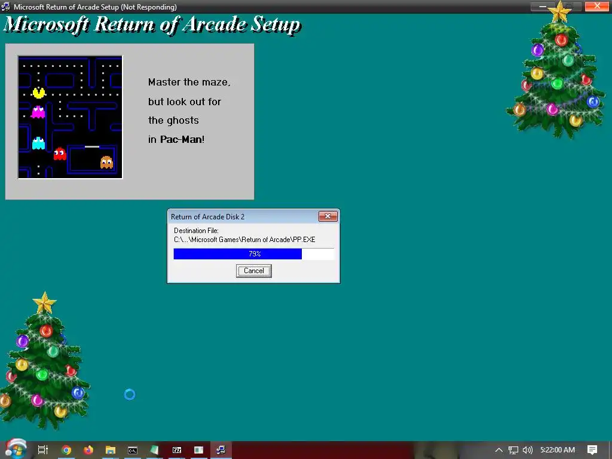Click the 5:22:00 AM taskbar clock
The width and height of the screenshot is (612, 459).
coord(558,450)
